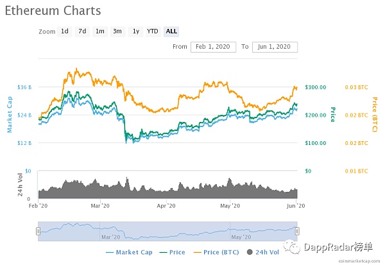Switch chart zoom to 1m

(x=100, y=31)
